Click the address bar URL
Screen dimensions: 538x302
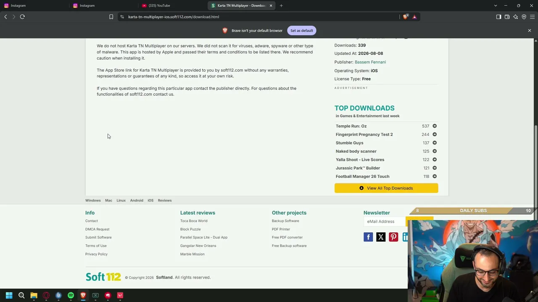pos(174,17)
